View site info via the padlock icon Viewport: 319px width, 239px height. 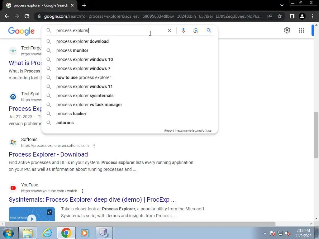click(39, 16)
